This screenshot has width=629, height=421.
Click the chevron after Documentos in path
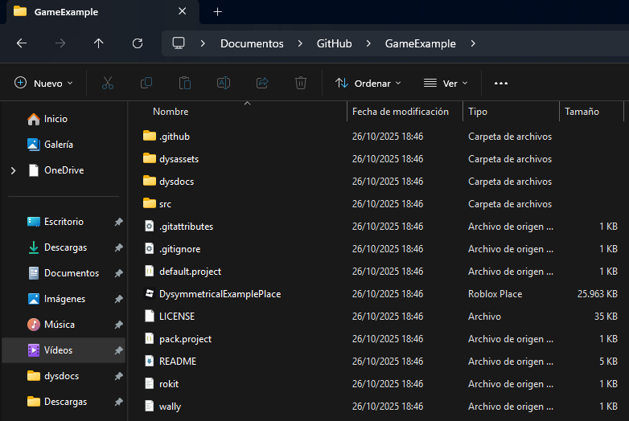coord(300,43)
